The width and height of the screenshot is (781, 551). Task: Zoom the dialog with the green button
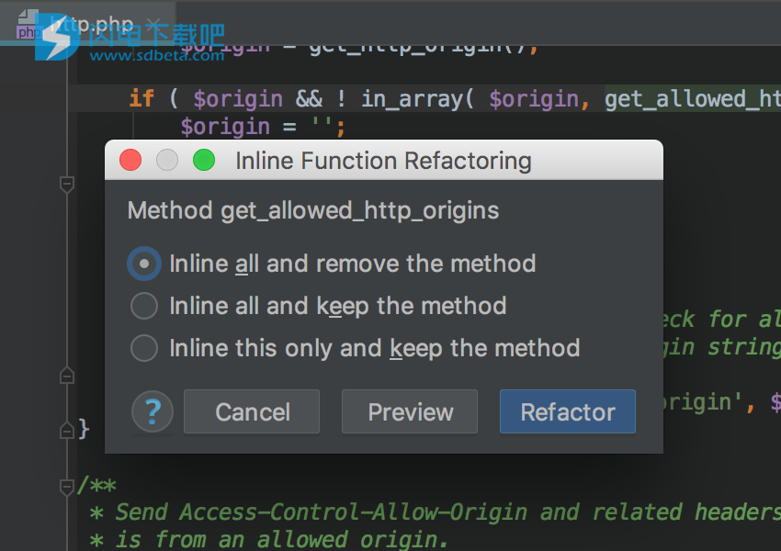pos(204,161)
